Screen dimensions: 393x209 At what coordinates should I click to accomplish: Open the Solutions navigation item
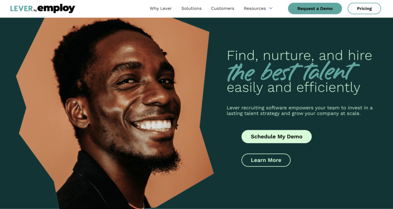click(x=192, y=8)
